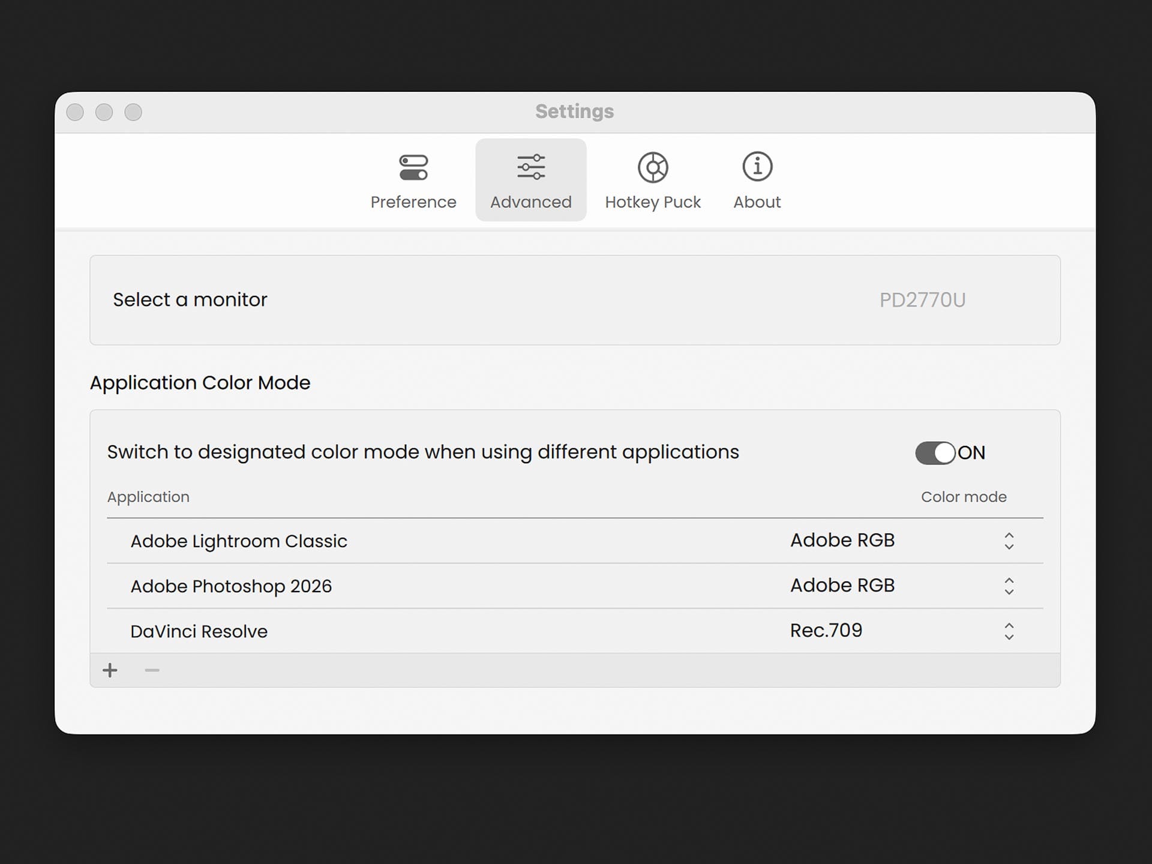Screen dimensions: 1152x864
Task: Select the DaVinci Resolve row
Action: (199, 631)
